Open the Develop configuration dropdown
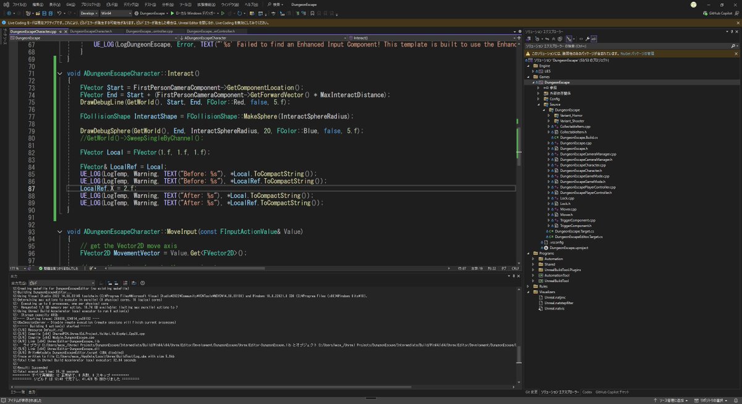Viewport: 742px width, 404px height. click(88, 12)
